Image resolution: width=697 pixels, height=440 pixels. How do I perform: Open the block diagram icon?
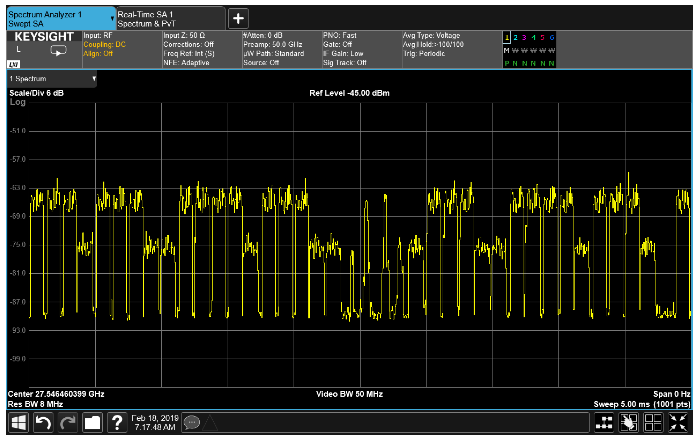(x=604, y=422)
